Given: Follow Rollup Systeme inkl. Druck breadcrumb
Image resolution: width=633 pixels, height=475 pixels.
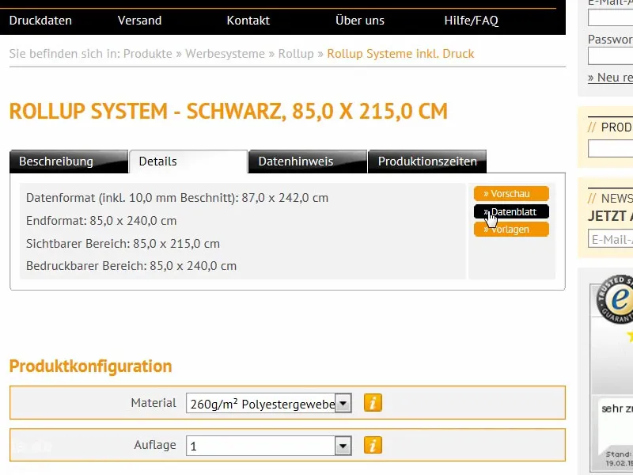Looking at the screenshot, I should [400, 54].
